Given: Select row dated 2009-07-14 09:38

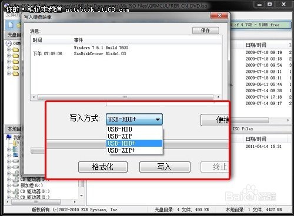Looking at the screenshot, I should click(263, 90).
